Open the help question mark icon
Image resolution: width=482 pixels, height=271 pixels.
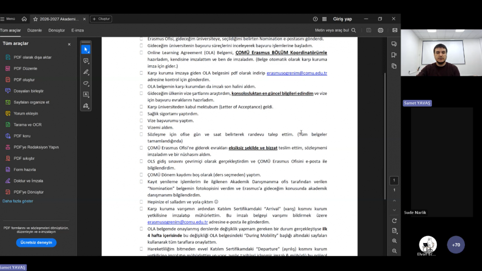[315, 19]
